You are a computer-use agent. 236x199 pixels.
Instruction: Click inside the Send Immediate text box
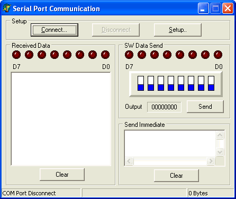coord(170,143)
